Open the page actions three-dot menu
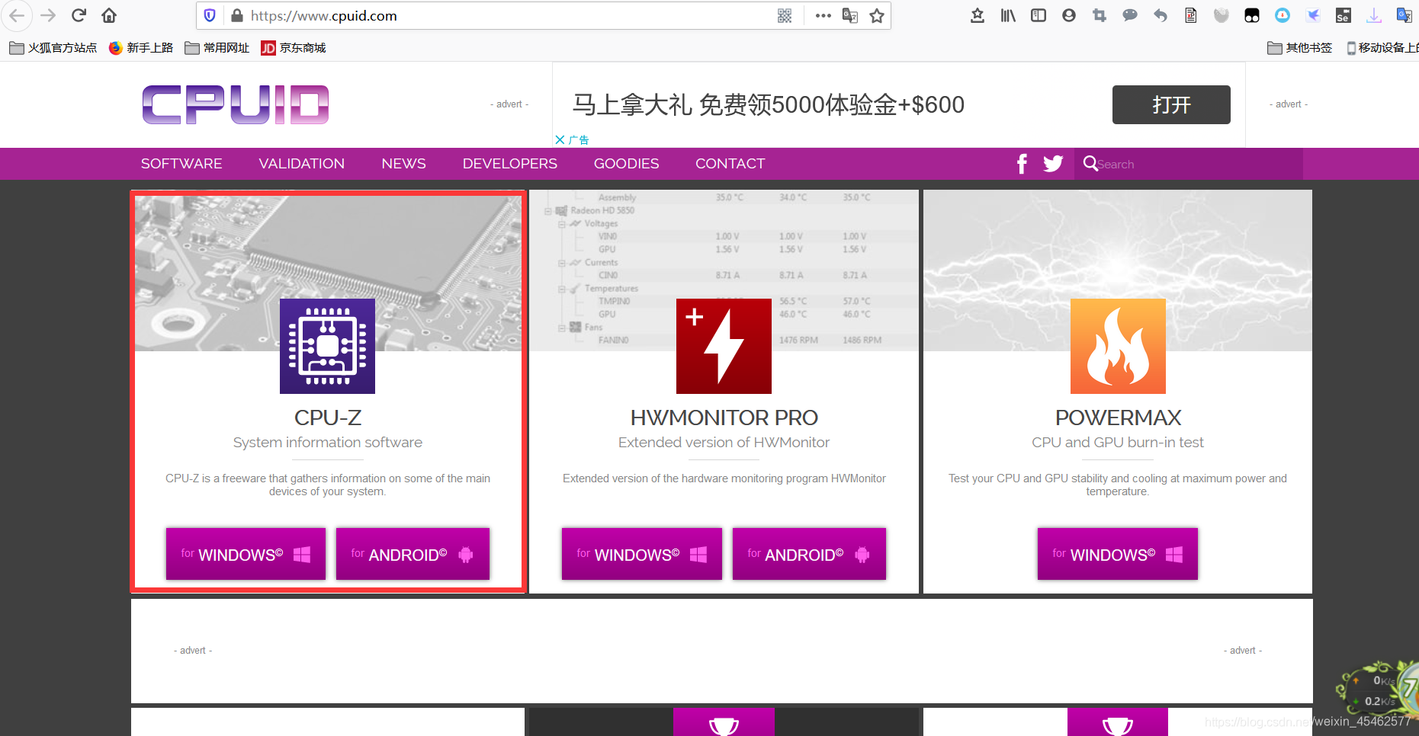 (x=823, y=15)
